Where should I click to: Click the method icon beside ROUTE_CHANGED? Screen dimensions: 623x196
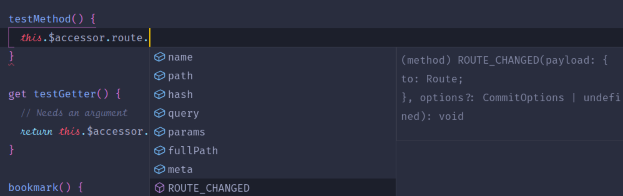(159, 188)
